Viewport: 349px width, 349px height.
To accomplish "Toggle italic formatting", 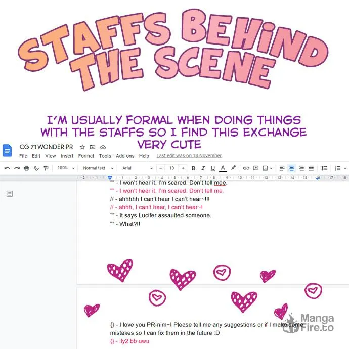I will point(203,168).
